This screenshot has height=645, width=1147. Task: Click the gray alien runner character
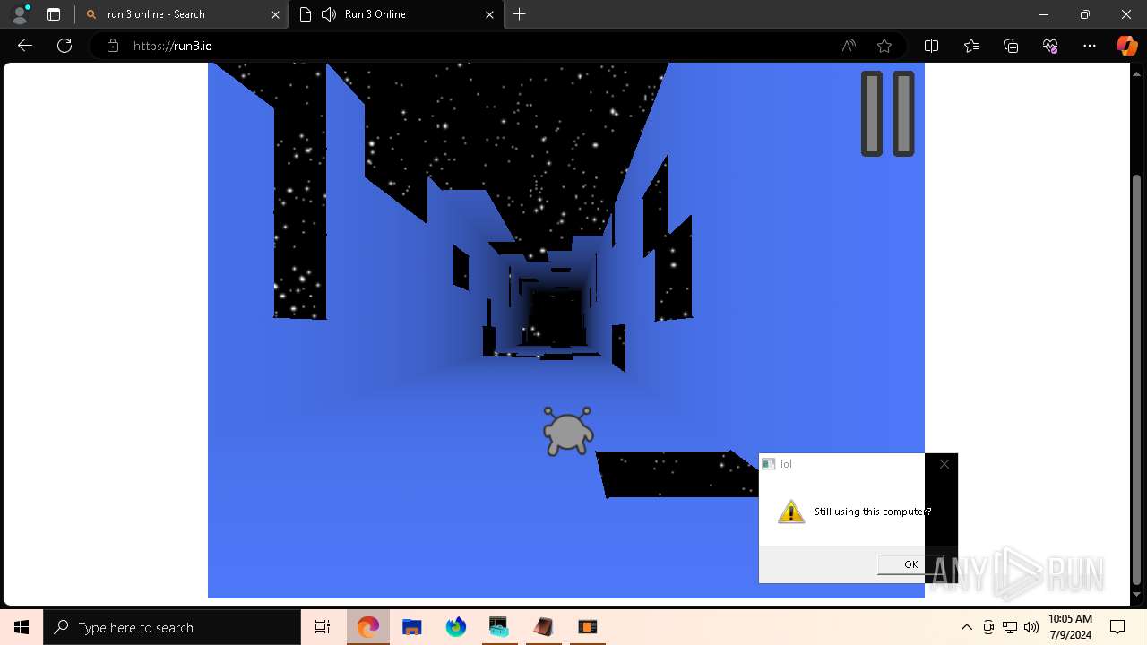coord(568,431)
